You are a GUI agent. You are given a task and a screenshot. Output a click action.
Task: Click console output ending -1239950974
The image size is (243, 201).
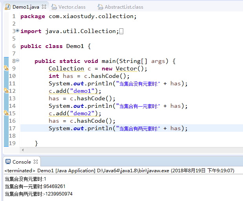click(x=38, y=194)
